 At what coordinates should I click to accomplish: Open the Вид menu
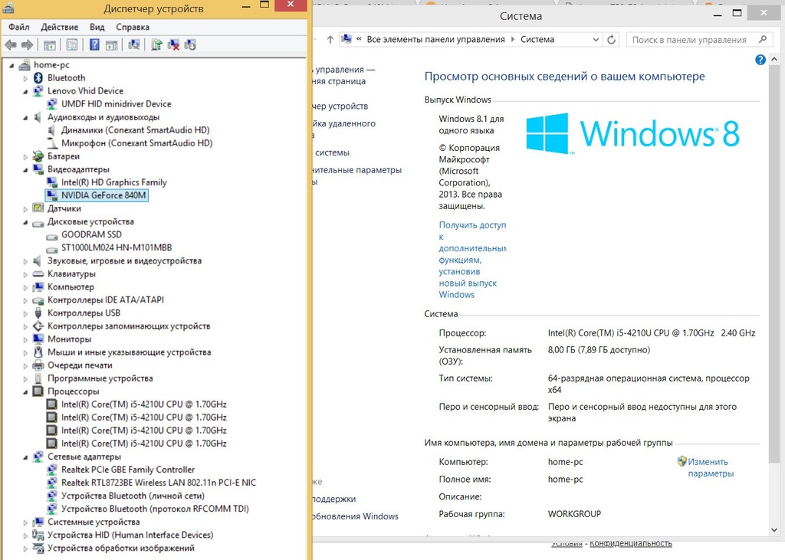[97, 27]
